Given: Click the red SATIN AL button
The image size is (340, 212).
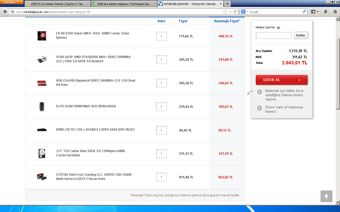Looking at the screenshot, I should [282, 80].
